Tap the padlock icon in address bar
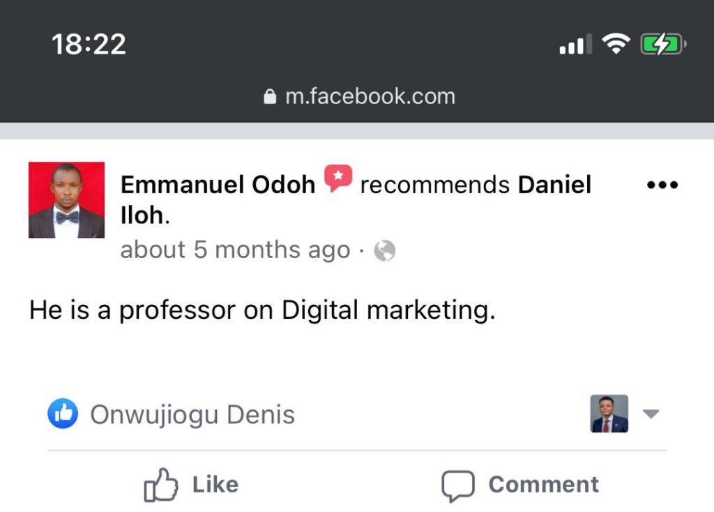 (271, 97)
